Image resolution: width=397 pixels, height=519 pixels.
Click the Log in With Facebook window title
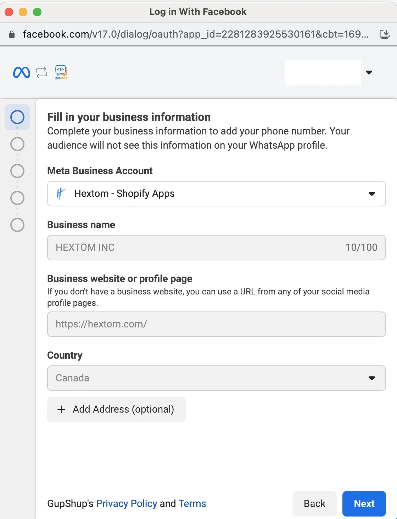(198, 12)
